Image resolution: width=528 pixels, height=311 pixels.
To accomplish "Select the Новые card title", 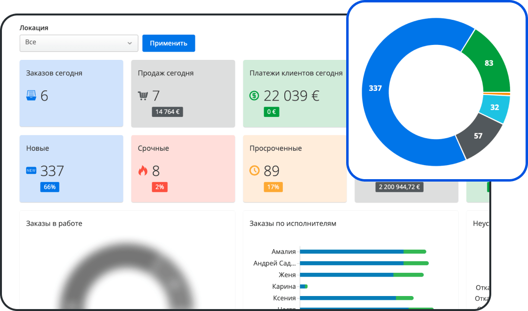I will click(x=38, y=148).
